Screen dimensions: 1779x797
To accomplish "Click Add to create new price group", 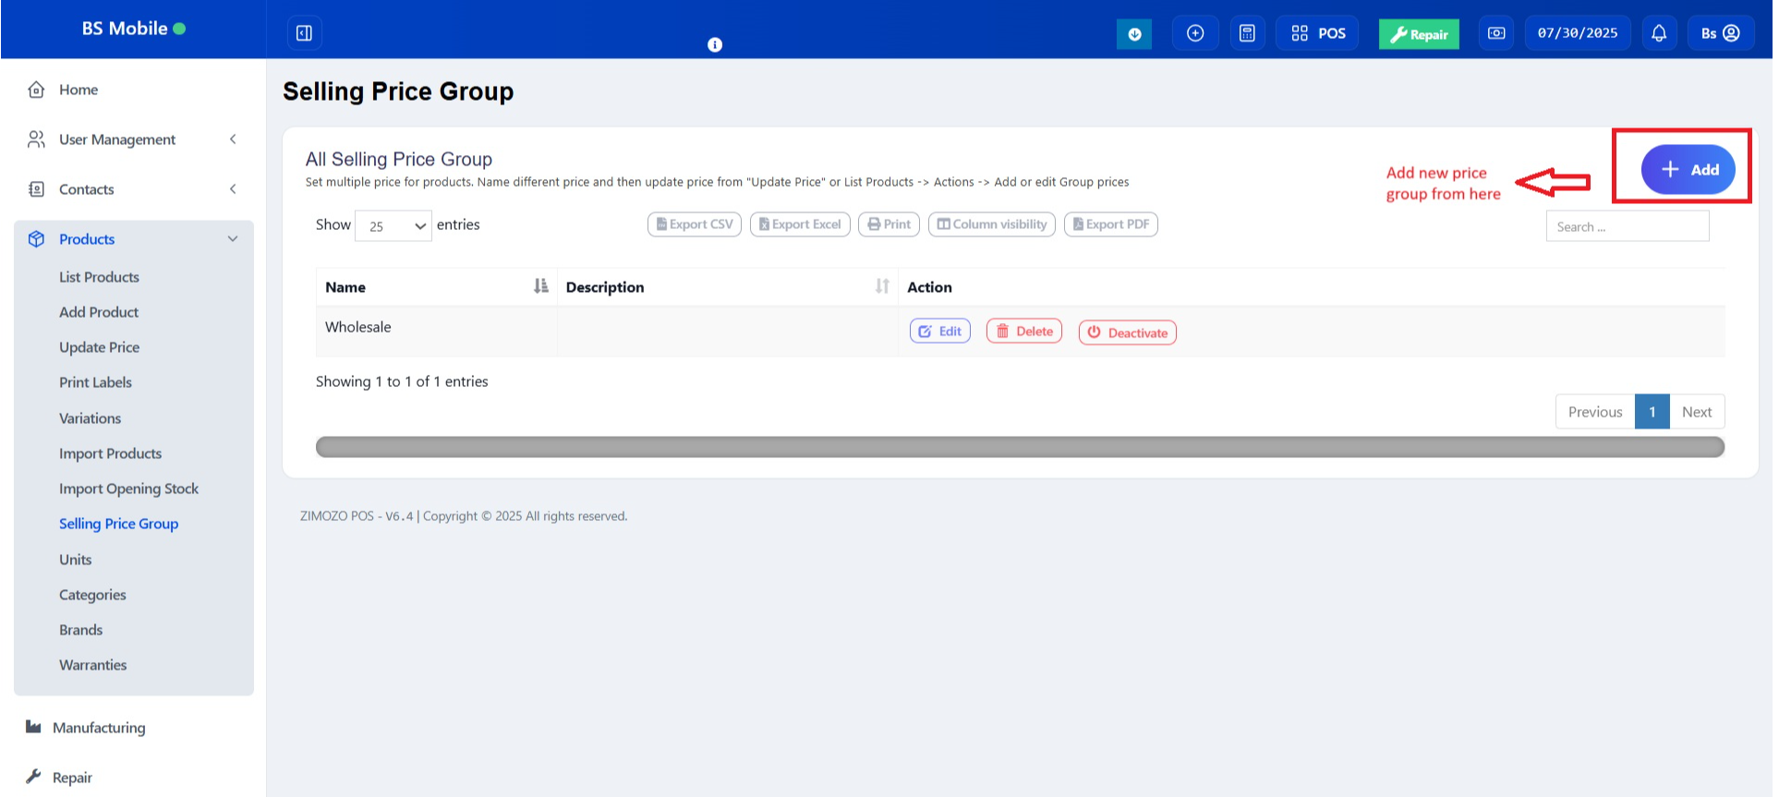I will 1688,170.
